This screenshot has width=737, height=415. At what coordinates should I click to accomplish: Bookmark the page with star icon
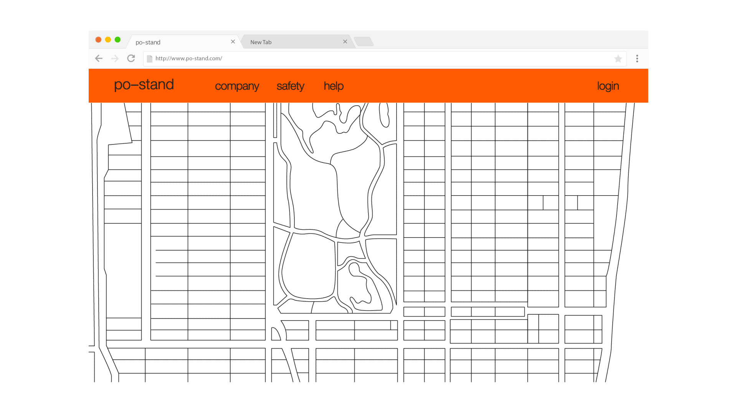618,59
